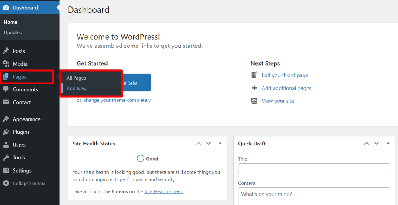This screenshot has height=205, width=398.
Task: Click the Comments speech bubble icon
Action: [x=6, y=89]
